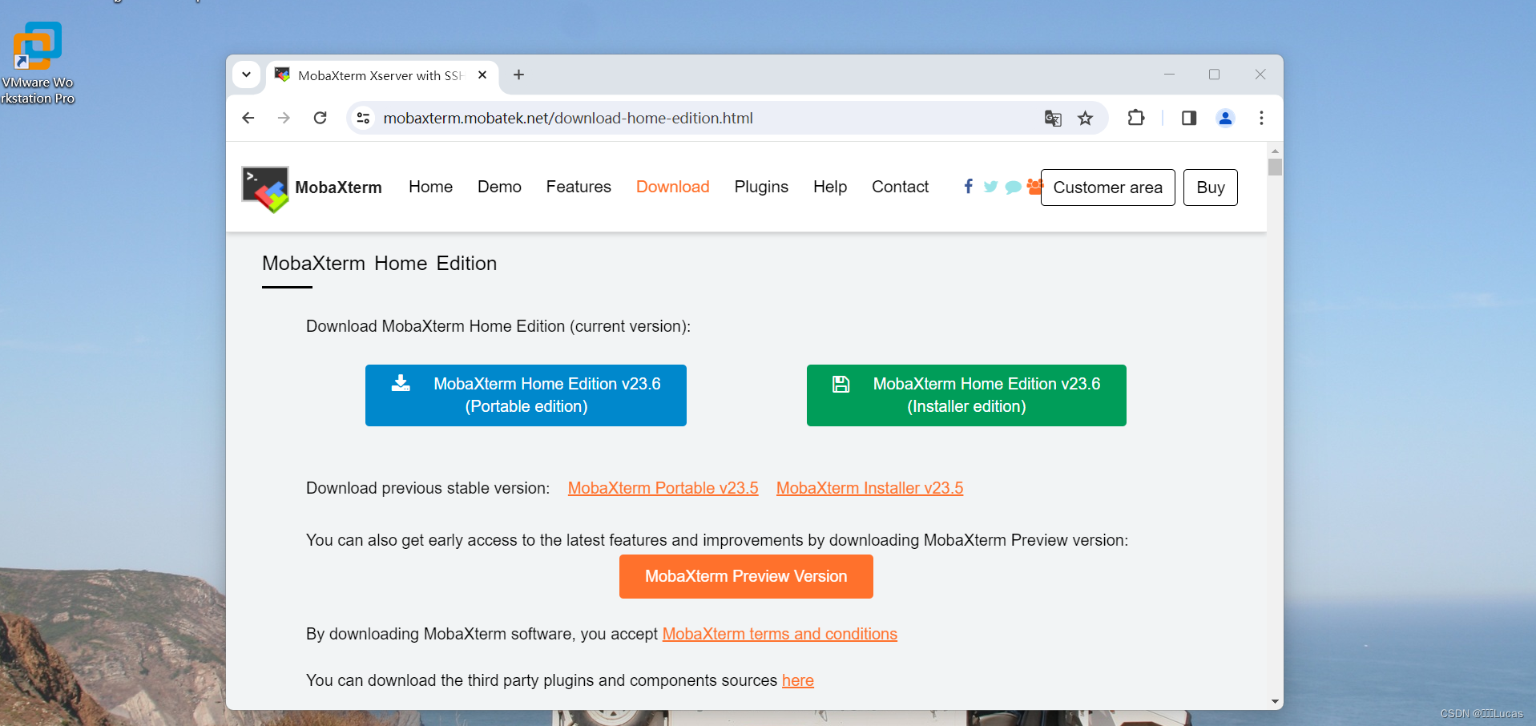This screenshot has width=1536, height=726.
Task: Open the Plugins menu item
Action: tap(761, 187)
